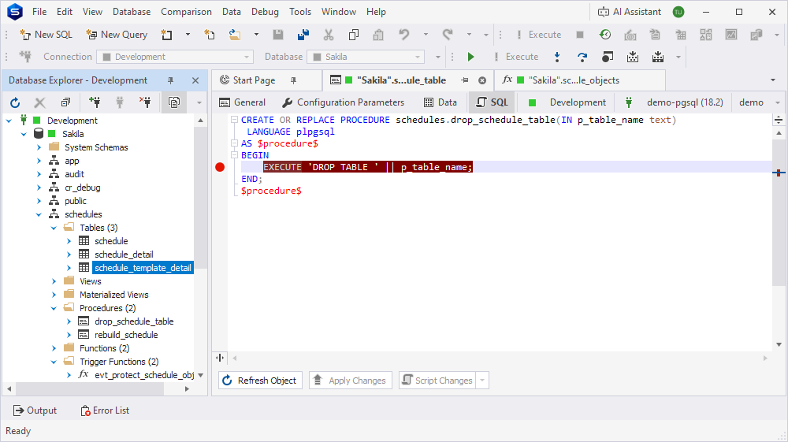Image resolution: width=788 pixels, height=442 pixels.
Task: Open the demo schema dropdown
Action: (778, 102)
